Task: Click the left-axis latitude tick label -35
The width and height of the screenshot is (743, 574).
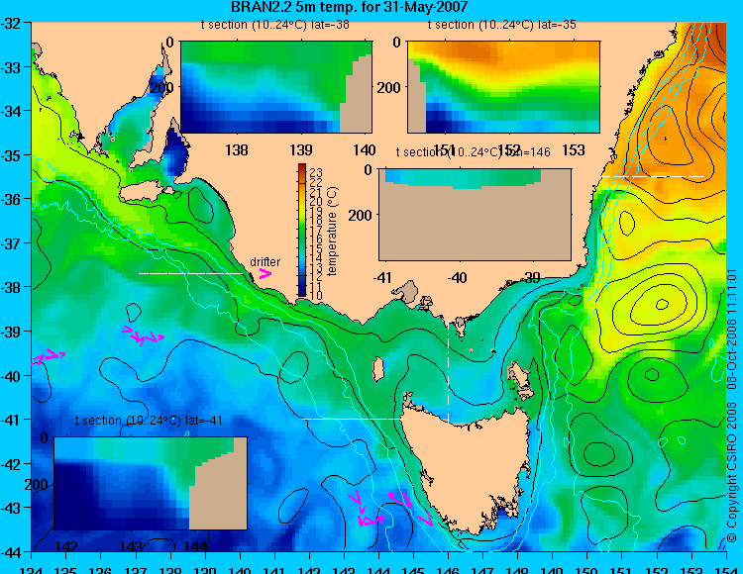Action: coord(11,154)
